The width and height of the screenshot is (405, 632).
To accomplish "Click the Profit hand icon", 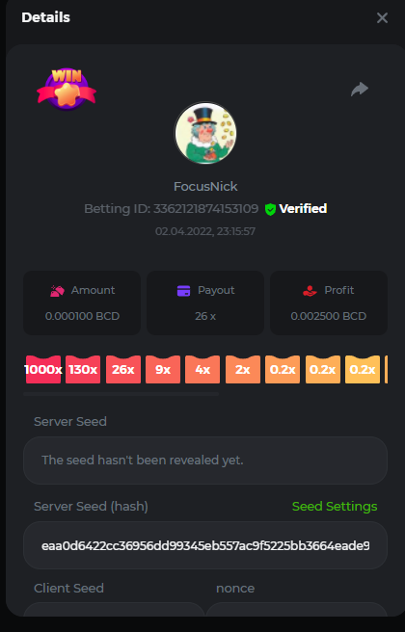I will click(x=310, y=291).
